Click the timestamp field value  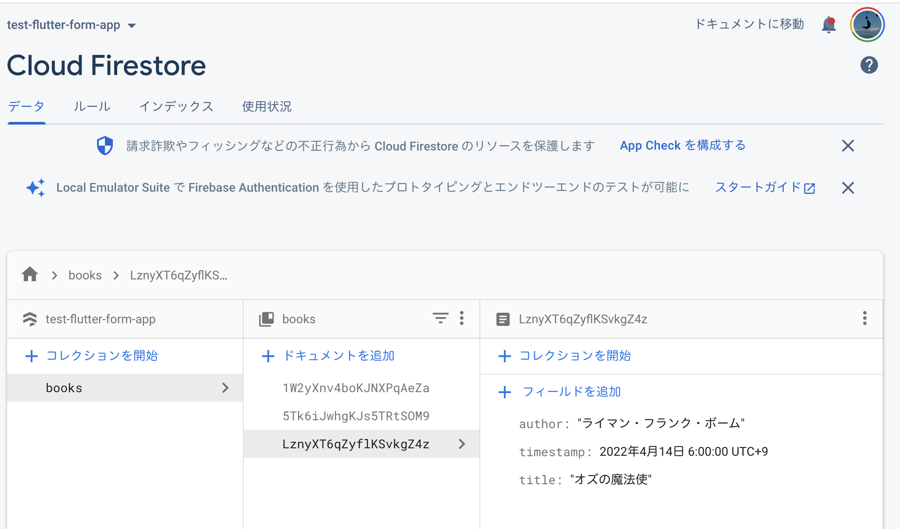click(x=684, y=451)
